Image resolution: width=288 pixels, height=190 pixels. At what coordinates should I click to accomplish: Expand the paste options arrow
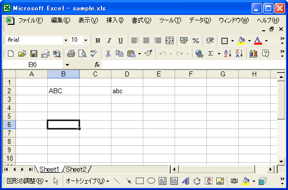point(139,54)
